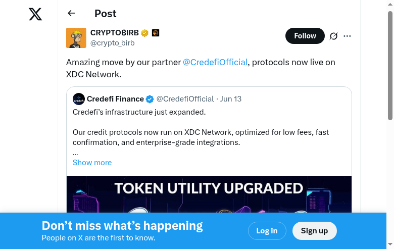Click the CRYPTOBIRB display name
Viewport: 394px width, 249px height.
(115, 33)
